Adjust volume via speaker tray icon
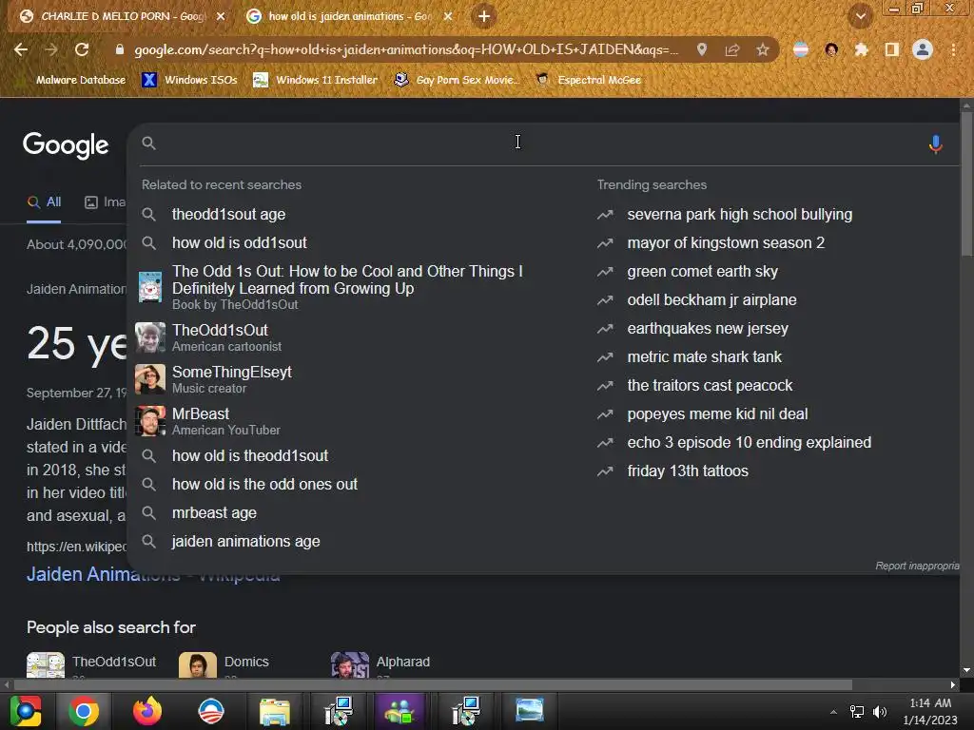 (x=880, y=712)
